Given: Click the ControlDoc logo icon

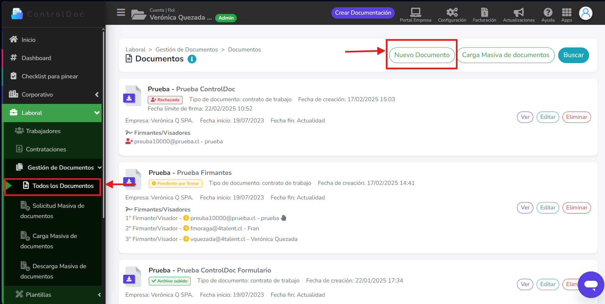Looking at the screenshot, I should point(17,14).
